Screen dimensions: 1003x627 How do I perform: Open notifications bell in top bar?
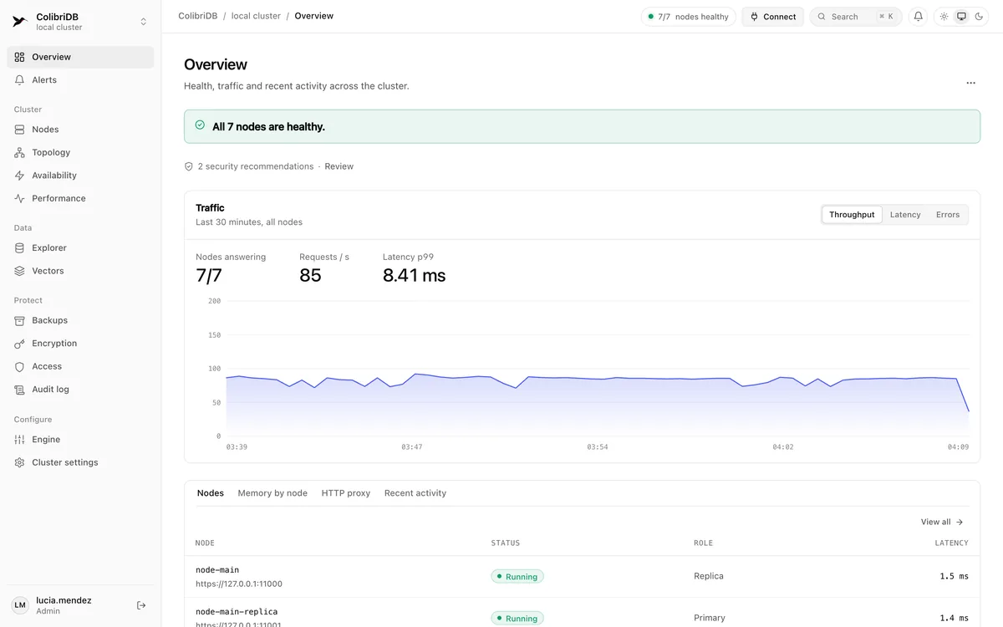[918, 17]
